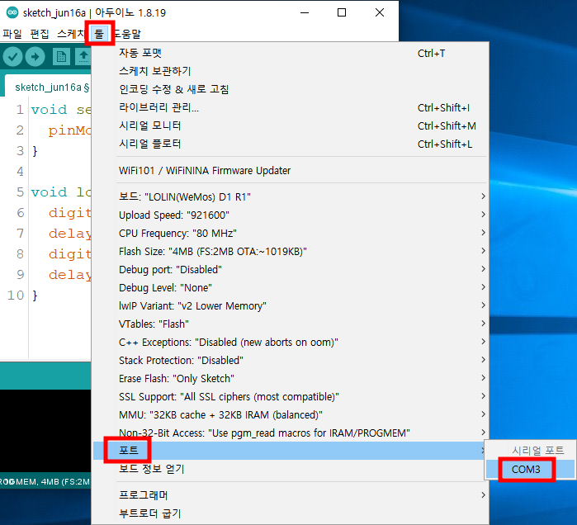
Task: Choose 스케치 보관하기 from the menu
Action: 290,71
